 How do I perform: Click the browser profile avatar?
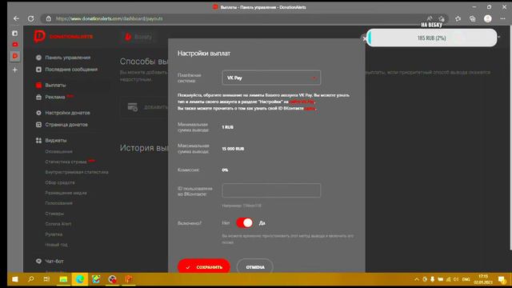487,18
